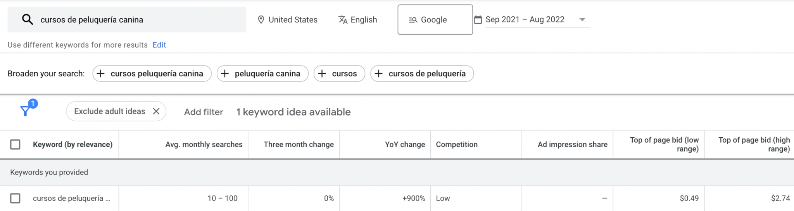
Task: Add the 'cursos peluquería canina' suggestion
Action: (152, 73)
